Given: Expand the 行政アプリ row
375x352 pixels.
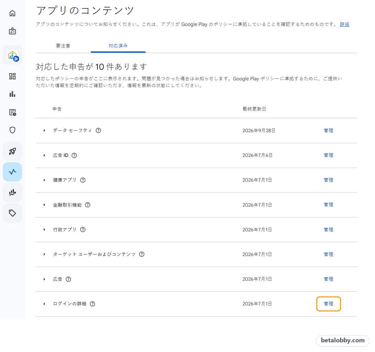Looking at the screenshot, I should pyautogui.click(x=44, y=229).
